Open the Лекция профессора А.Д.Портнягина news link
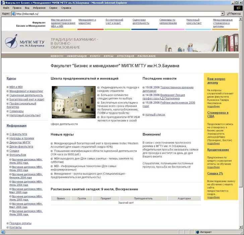 point(164,97)
